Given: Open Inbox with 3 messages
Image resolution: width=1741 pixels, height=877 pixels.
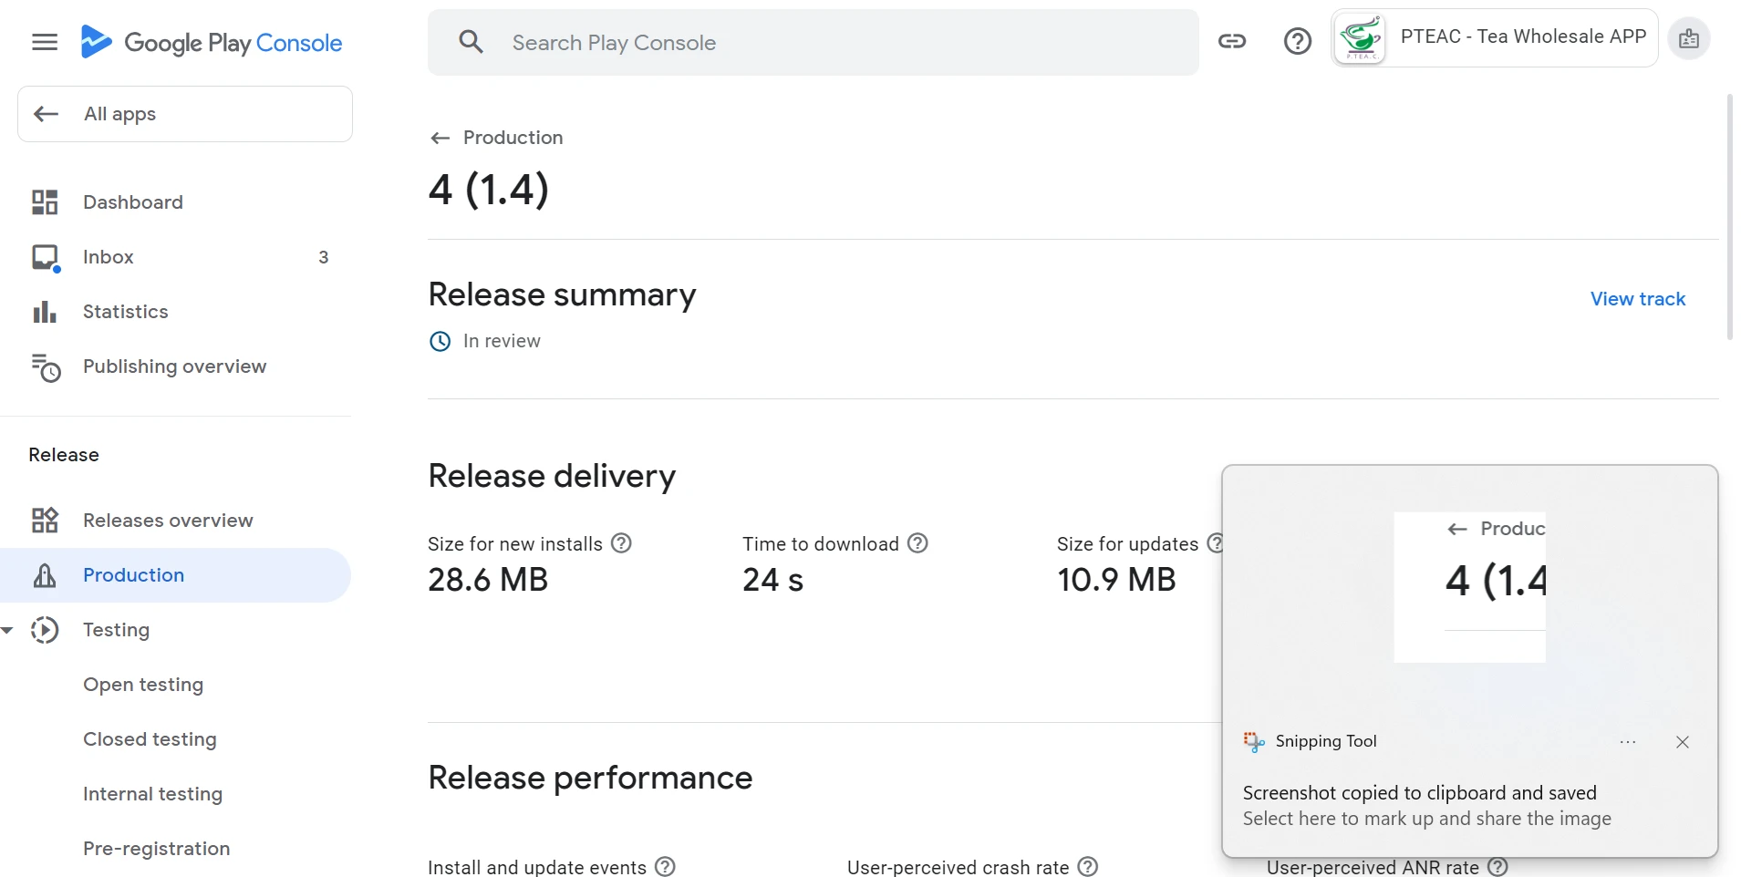Looking at the screenshot, I should (x=109, y=257).
